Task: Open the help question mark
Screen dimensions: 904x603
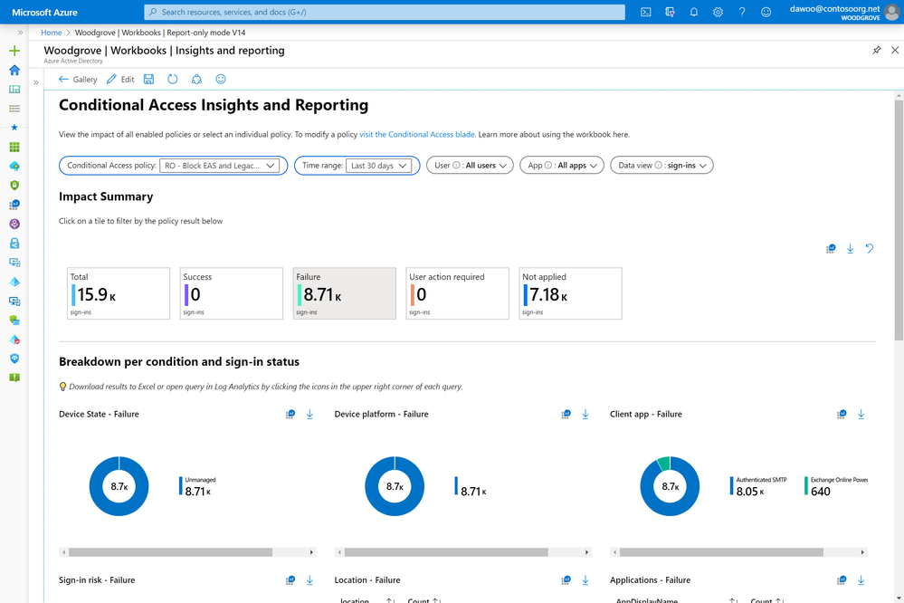Action: pos(742,12)
